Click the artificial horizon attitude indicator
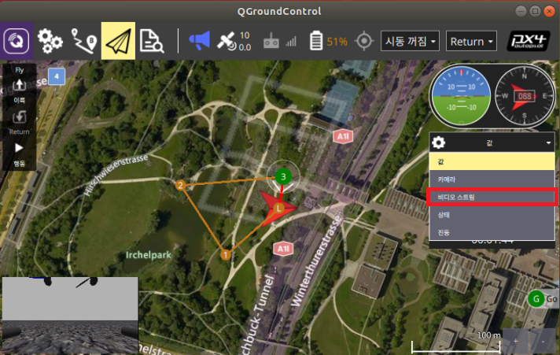The width and height of the screenshot is (560, 355). pyautogui.click(x=461, y=96)
